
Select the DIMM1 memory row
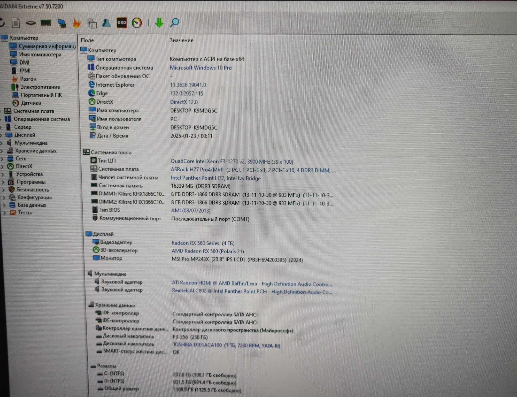(x=212, y=194)
